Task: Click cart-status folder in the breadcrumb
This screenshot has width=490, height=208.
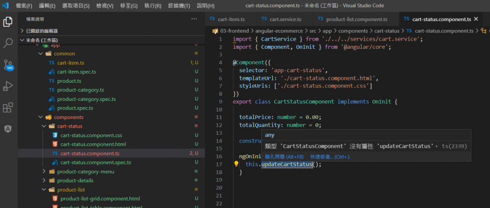Action: (387, 31)
